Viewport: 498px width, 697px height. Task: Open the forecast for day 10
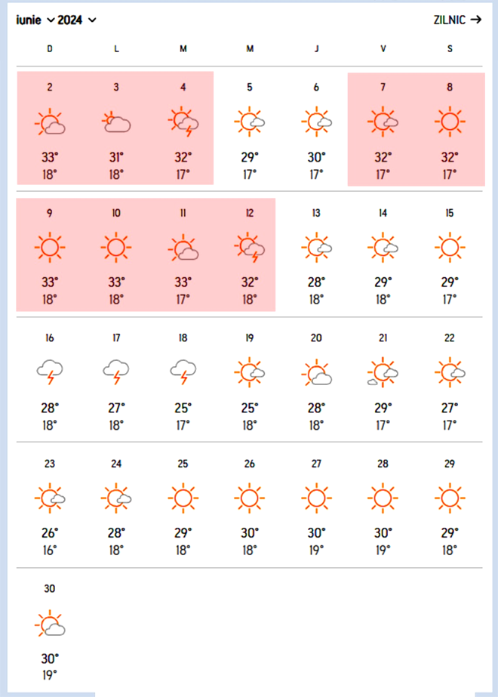pos(116,255)
